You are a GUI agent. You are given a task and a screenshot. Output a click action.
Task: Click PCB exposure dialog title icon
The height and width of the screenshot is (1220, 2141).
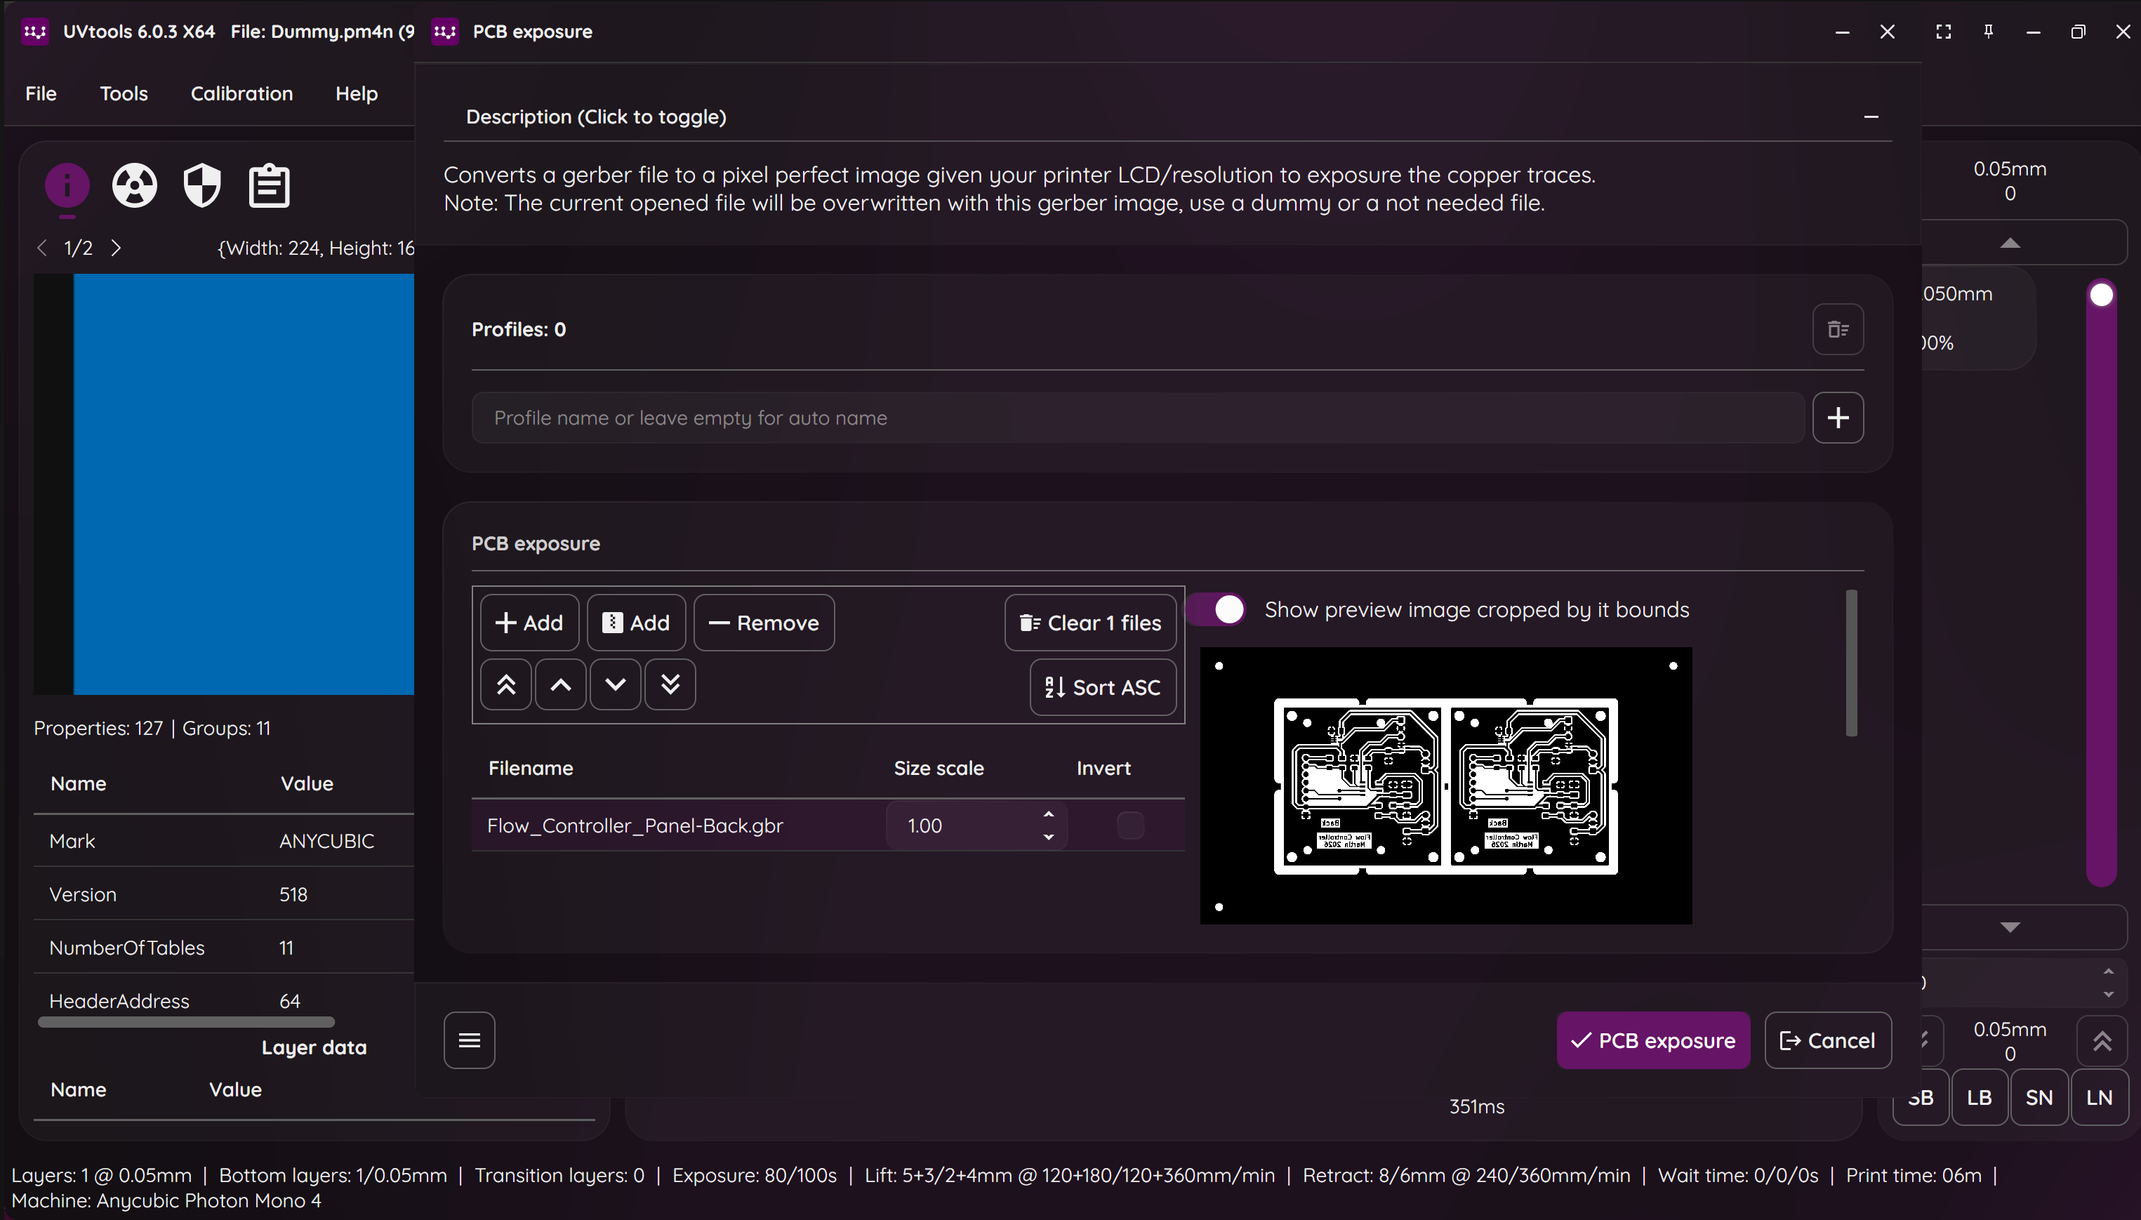pos(445,32)
